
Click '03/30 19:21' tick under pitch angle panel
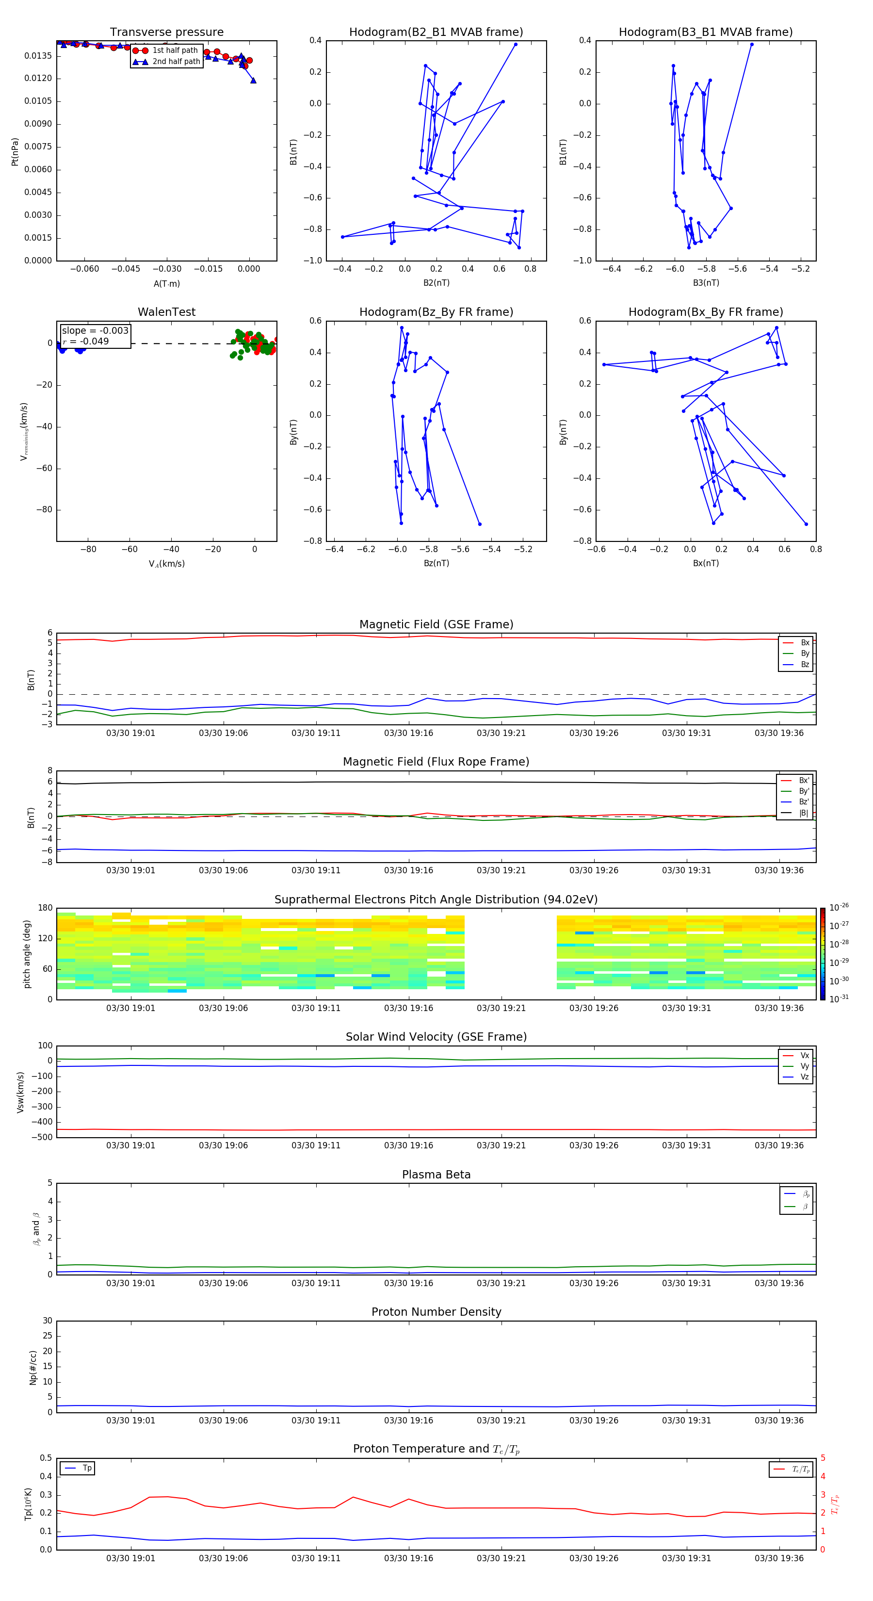pyautogui.click(x=501, y=1008)
